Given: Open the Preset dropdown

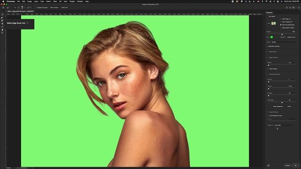Looking at the screenshot, I should (x=284, y=42).
